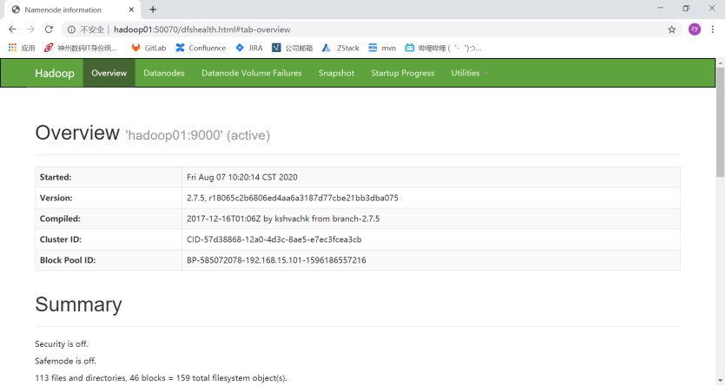726x385 pixels.
Task: Click the 'Security is off.' text
Action: coord(62,344)
